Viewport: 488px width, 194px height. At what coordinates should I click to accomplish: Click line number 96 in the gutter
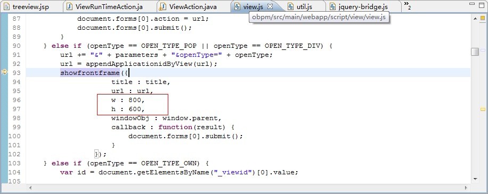click(17, 100)
